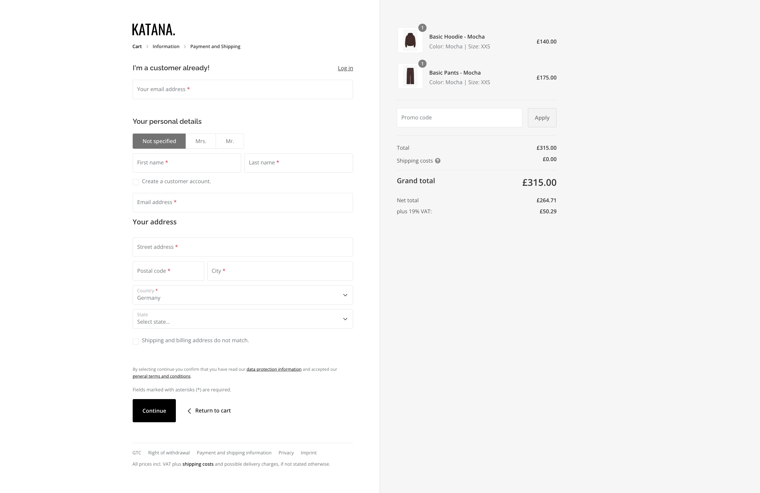The width and height of the screenshot is (760, 493).
Task: Select the Mrs. salutation option
Action: [201, 141]
